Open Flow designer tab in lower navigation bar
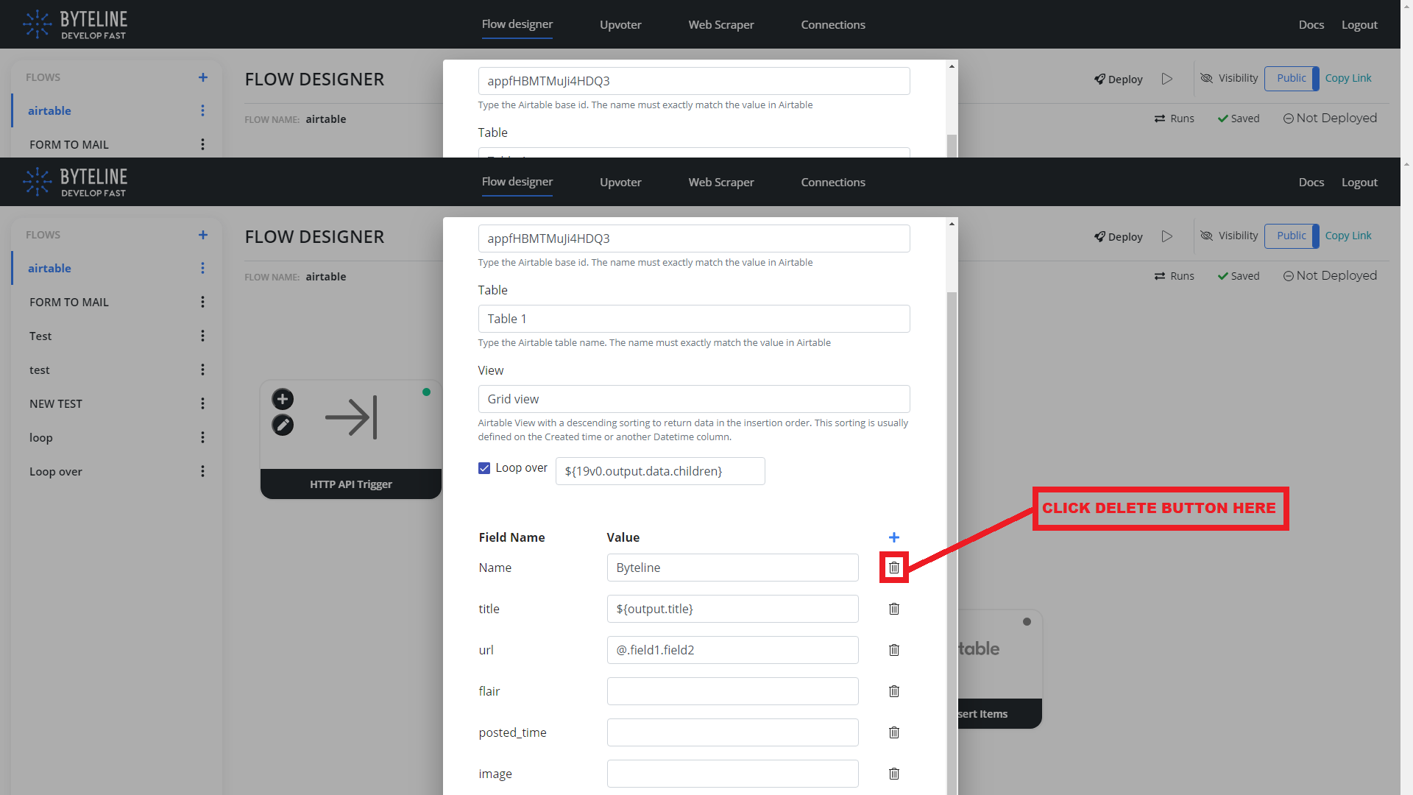 [517, 182]
